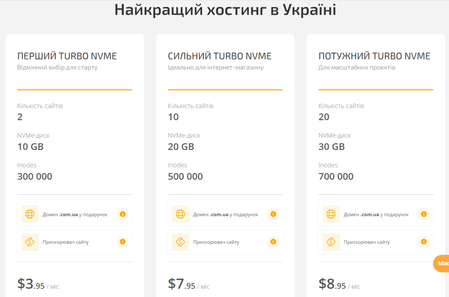The image size is (449, 297).
Task: Show accelerator info in Потужний plan
Action: tap(424, 242)
